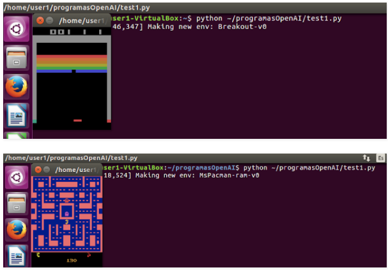Click "Making new env: Breakout-v0" terminal text
Viewport: 388px width, 270px height.
click(x=207, y=26)
